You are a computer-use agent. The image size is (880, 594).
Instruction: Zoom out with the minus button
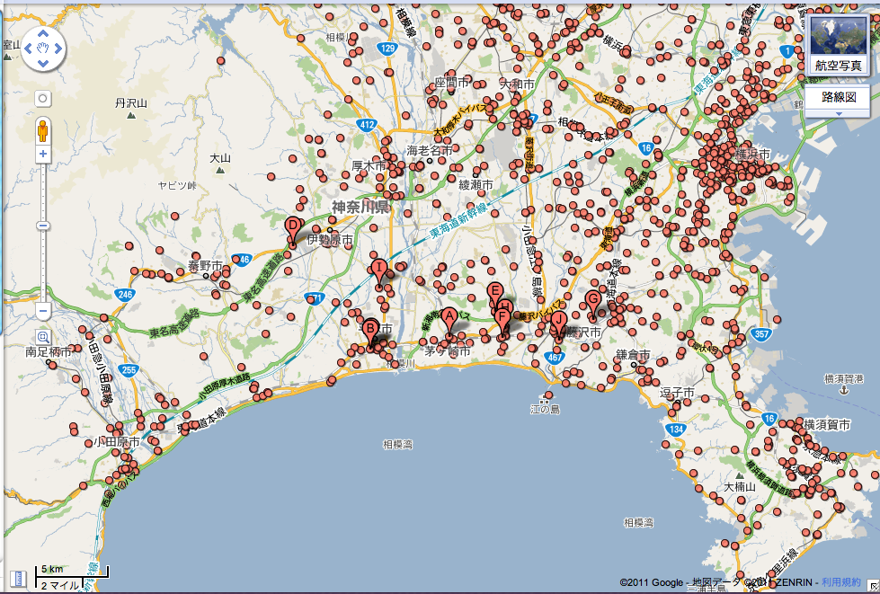click(x=43, y=311)
